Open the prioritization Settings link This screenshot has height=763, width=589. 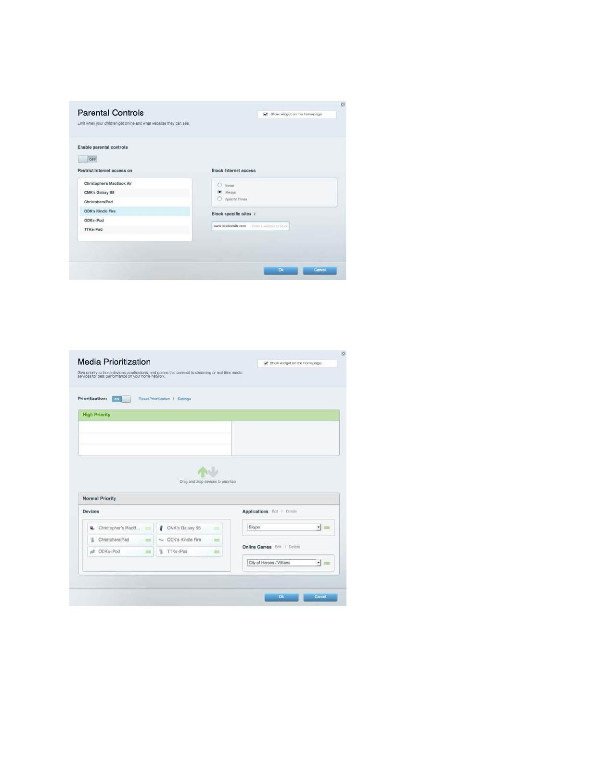click(x=184, y=399)
